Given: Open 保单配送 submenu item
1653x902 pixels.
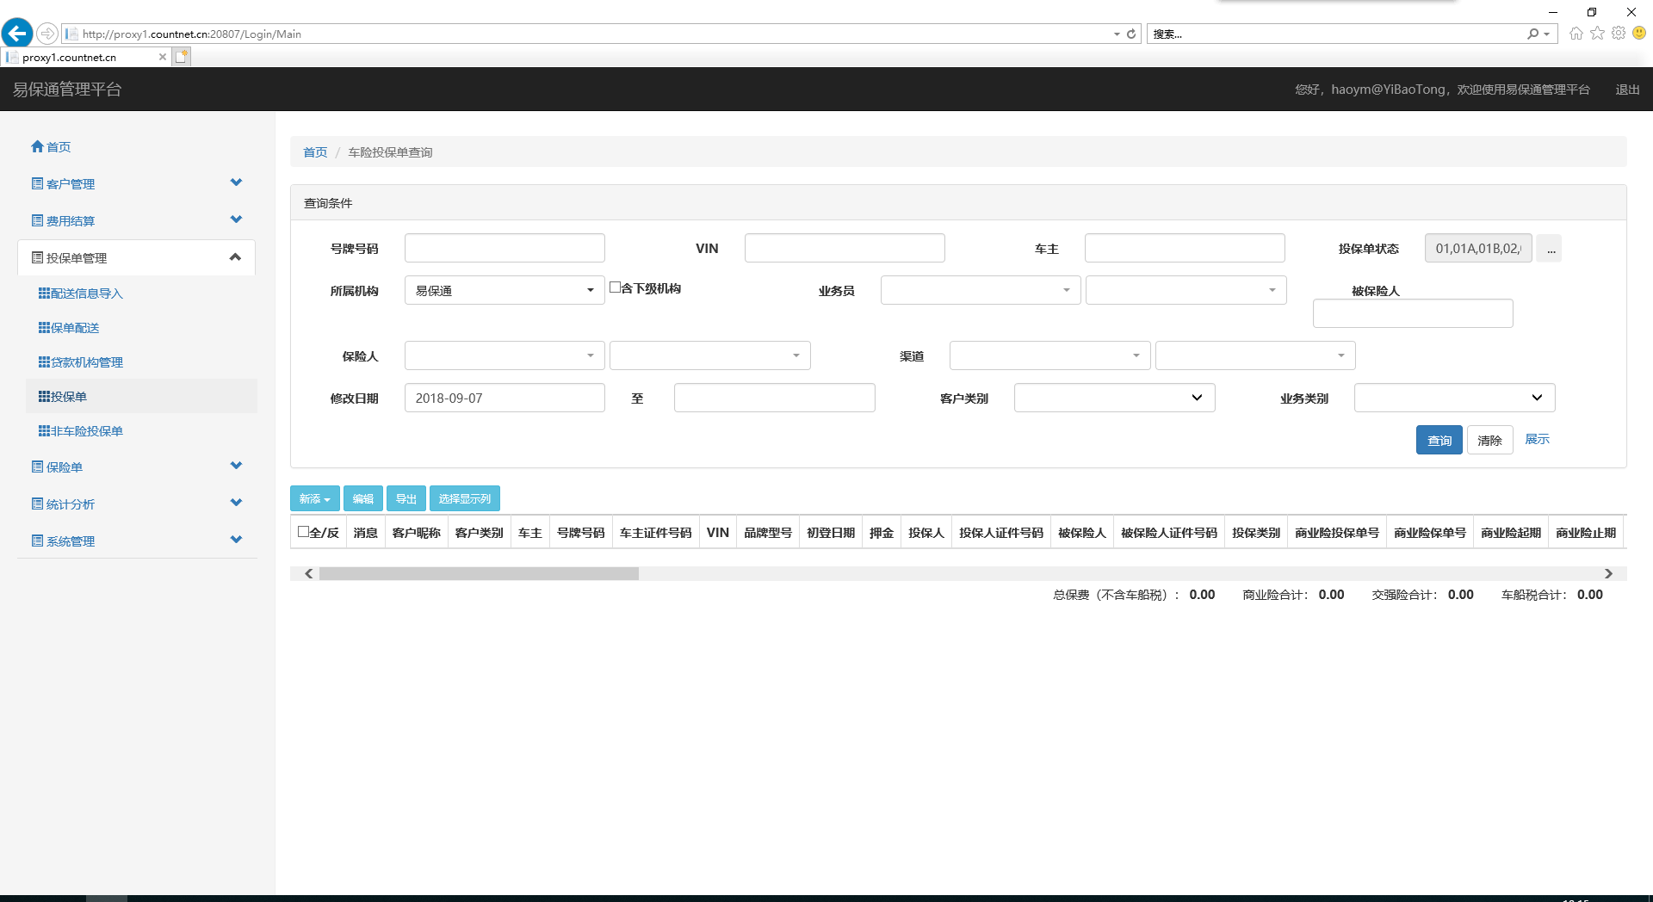Looking at the screenshot, I should tap(69, 328).
